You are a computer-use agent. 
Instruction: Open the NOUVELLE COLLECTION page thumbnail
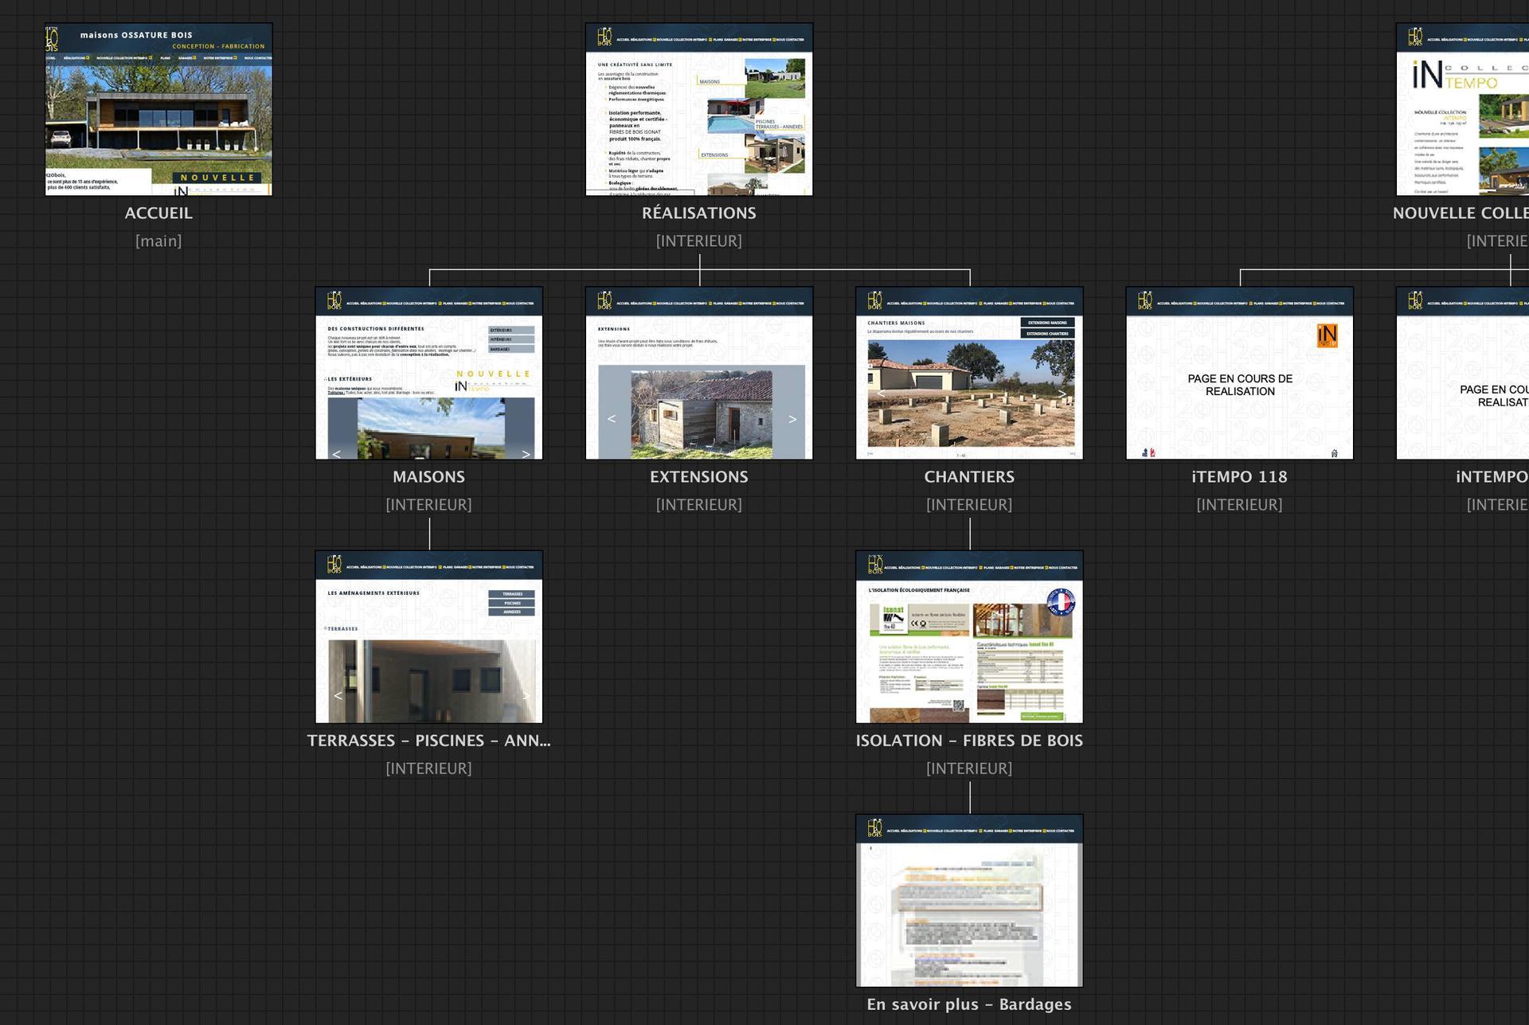pyautogui.click(x=1462, y=109)
